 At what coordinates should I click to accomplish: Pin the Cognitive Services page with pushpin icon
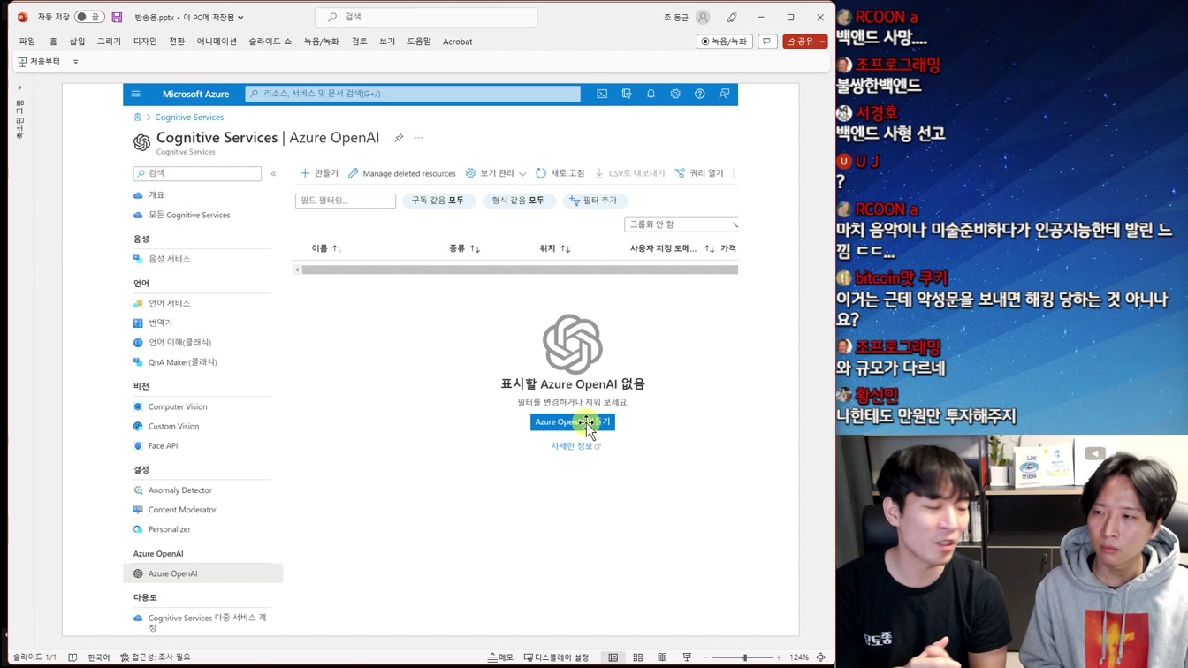(x=399, y=138)
